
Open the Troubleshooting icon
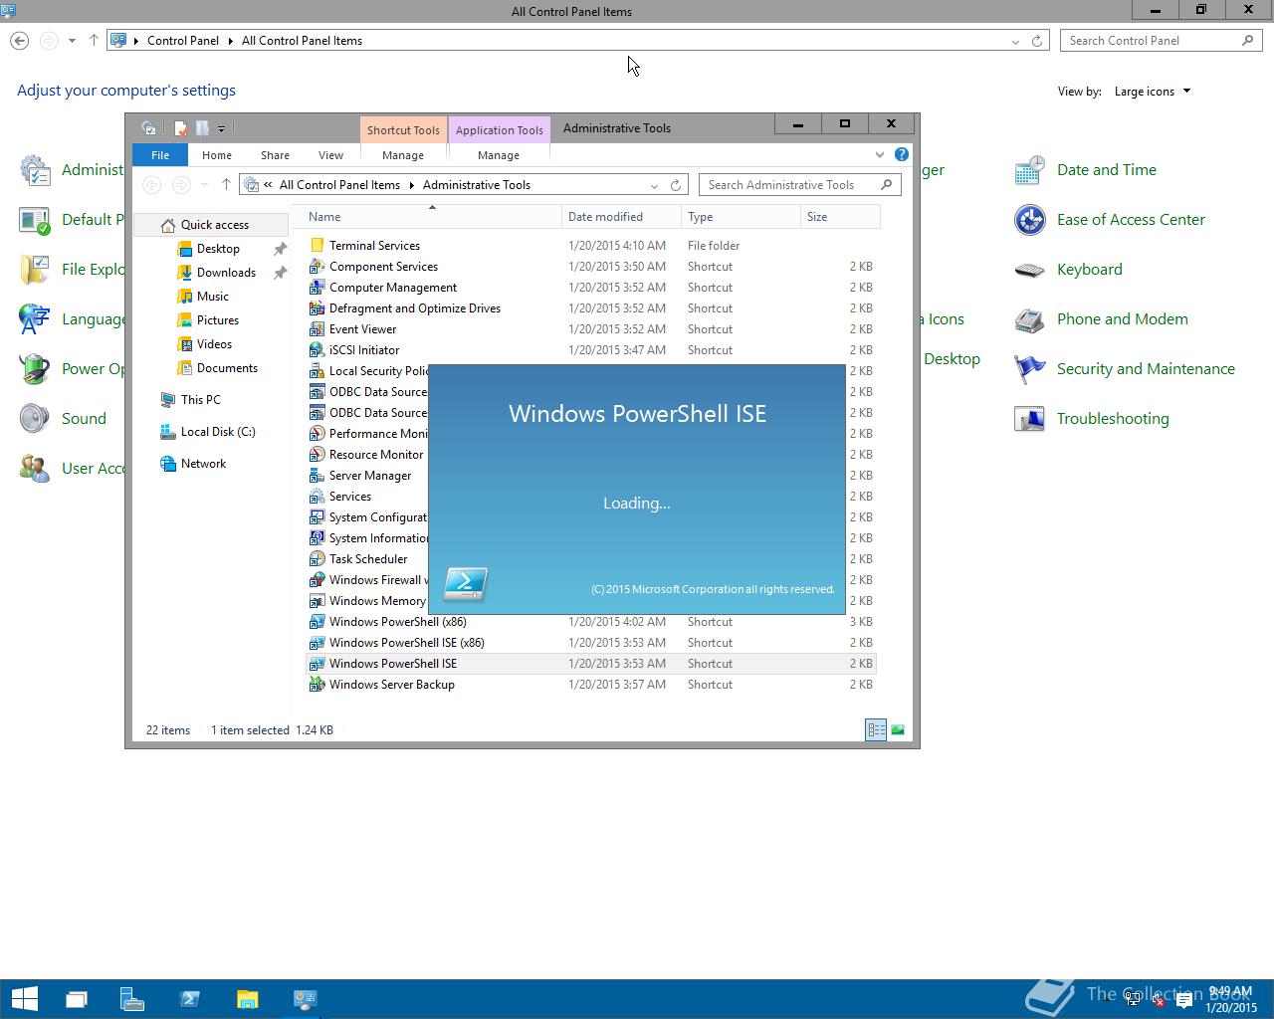pos(1029,419)
